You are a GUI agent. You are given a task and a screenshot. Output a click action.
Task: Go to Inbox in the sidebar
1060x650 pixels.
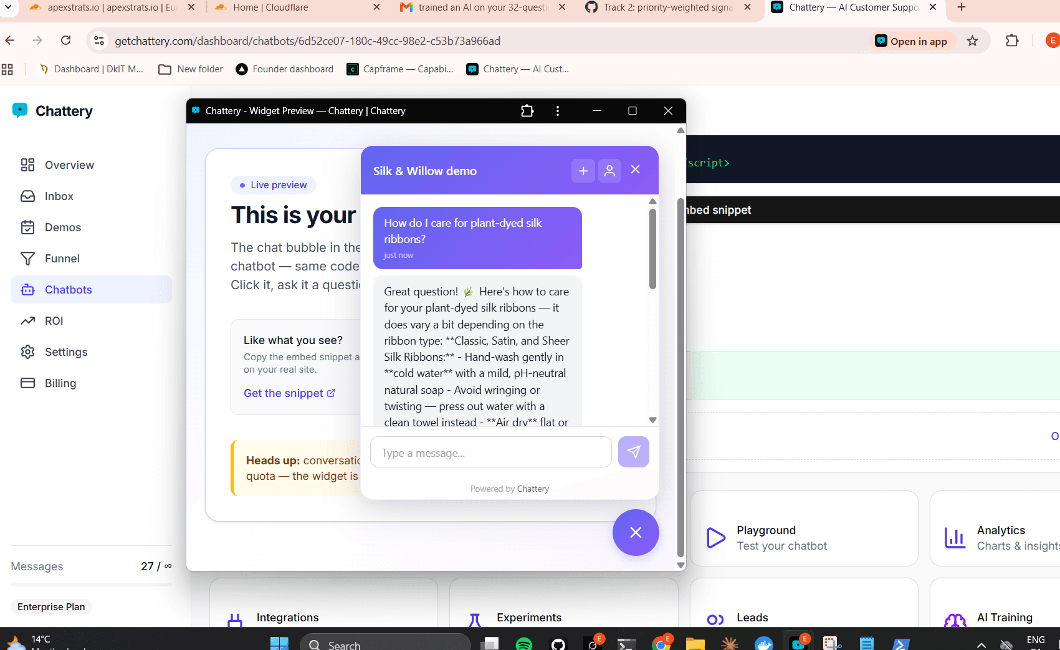point(91,196)
